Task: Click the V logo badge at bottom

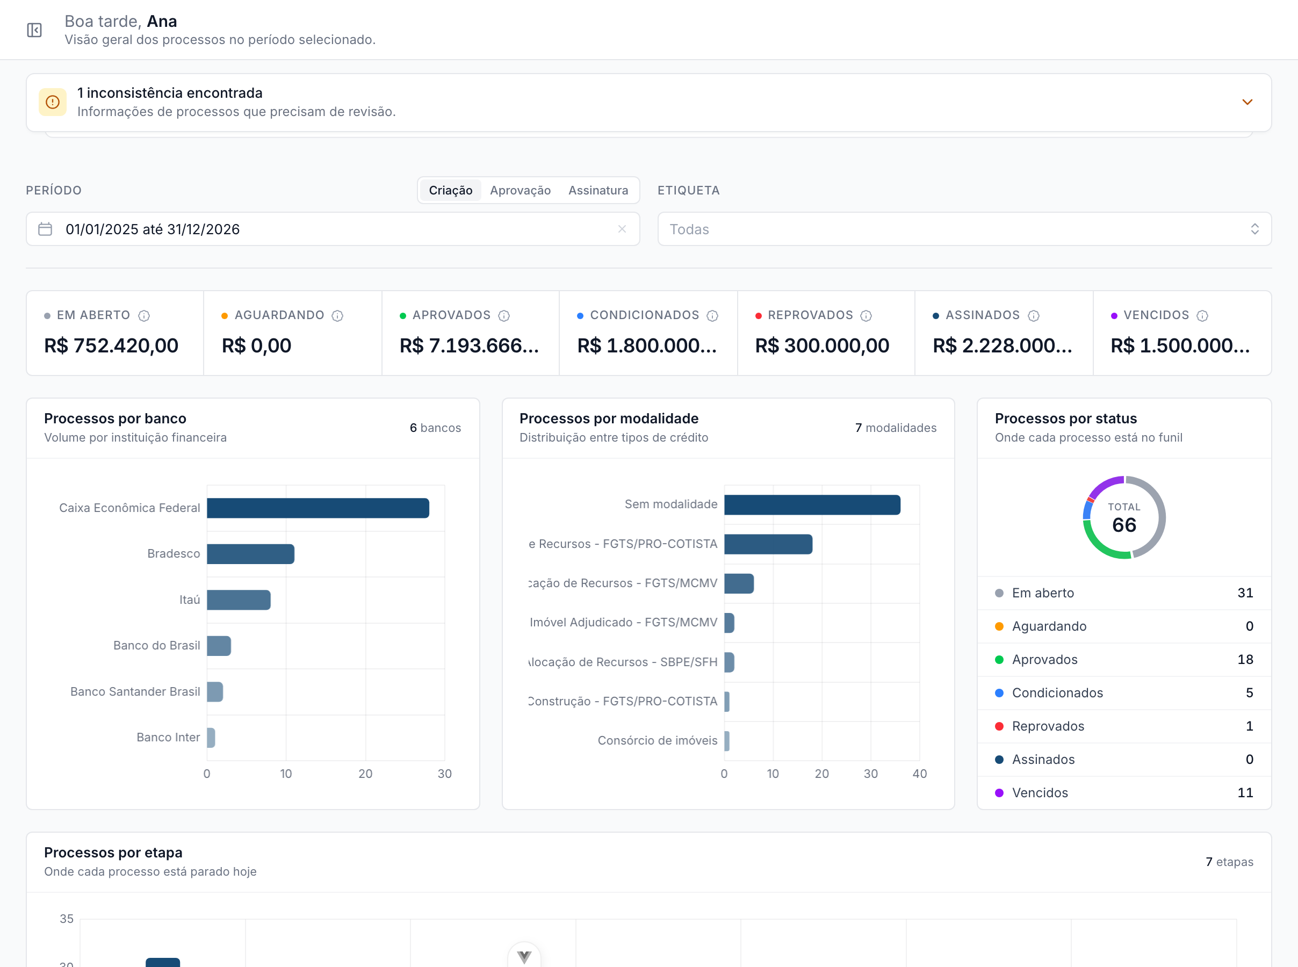Action: pos(524,956)
